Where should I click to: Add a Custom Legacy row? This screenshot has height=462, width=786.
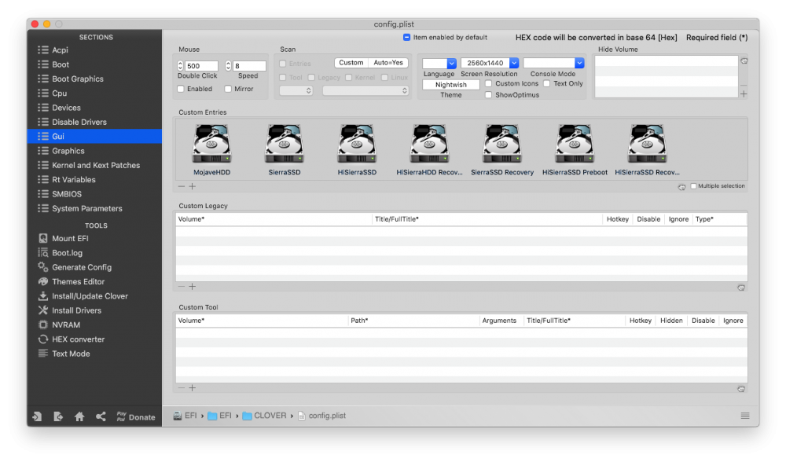pos(193,287)
